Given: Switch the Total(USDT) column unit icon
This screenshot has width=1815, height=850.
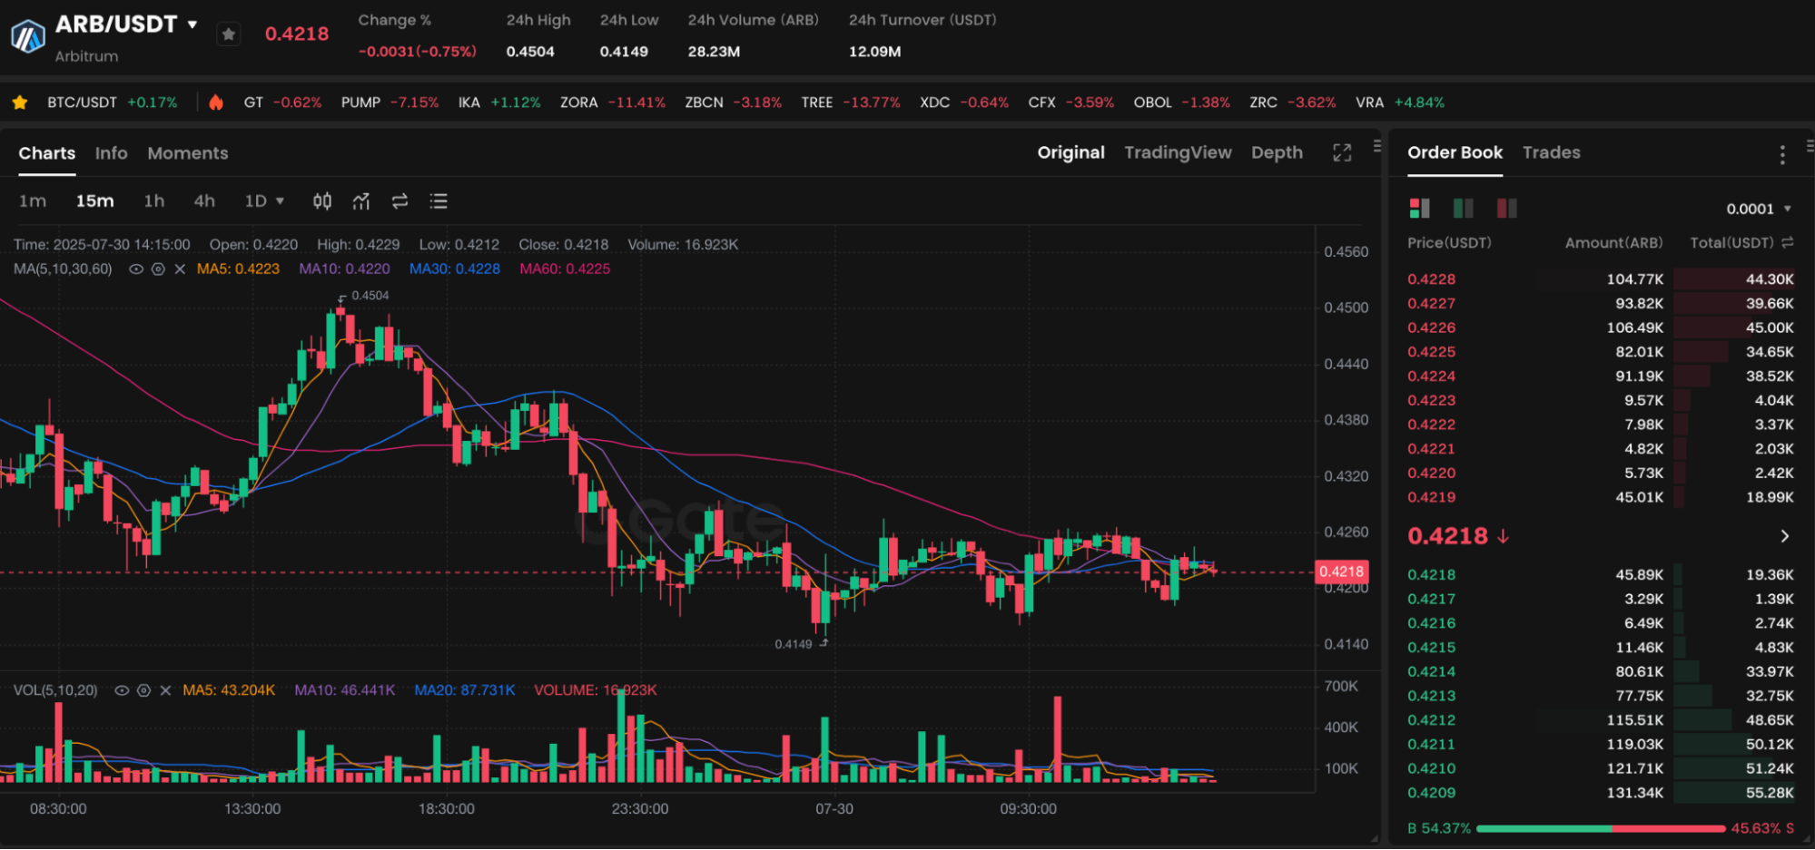Looking at the screenshot, I should [1788, 243].
